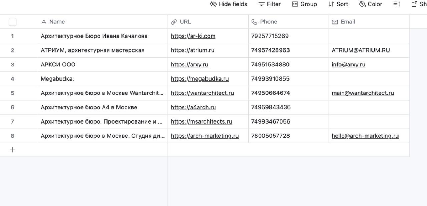
Task: Select name cell starting Архитектурное бюро в Москве Wantarchit
Action: pos(103,93)
